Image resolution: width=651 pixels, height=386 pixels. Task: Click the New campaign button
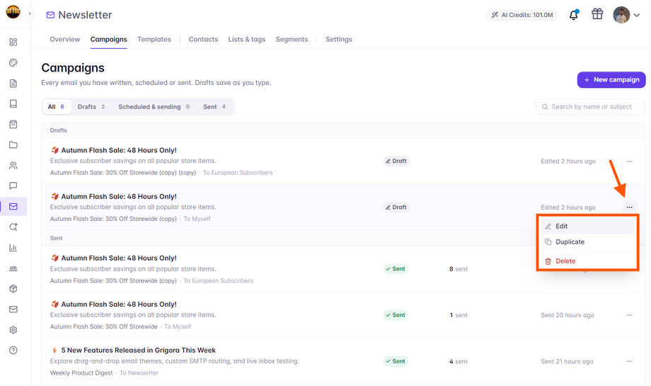[611, 80]
